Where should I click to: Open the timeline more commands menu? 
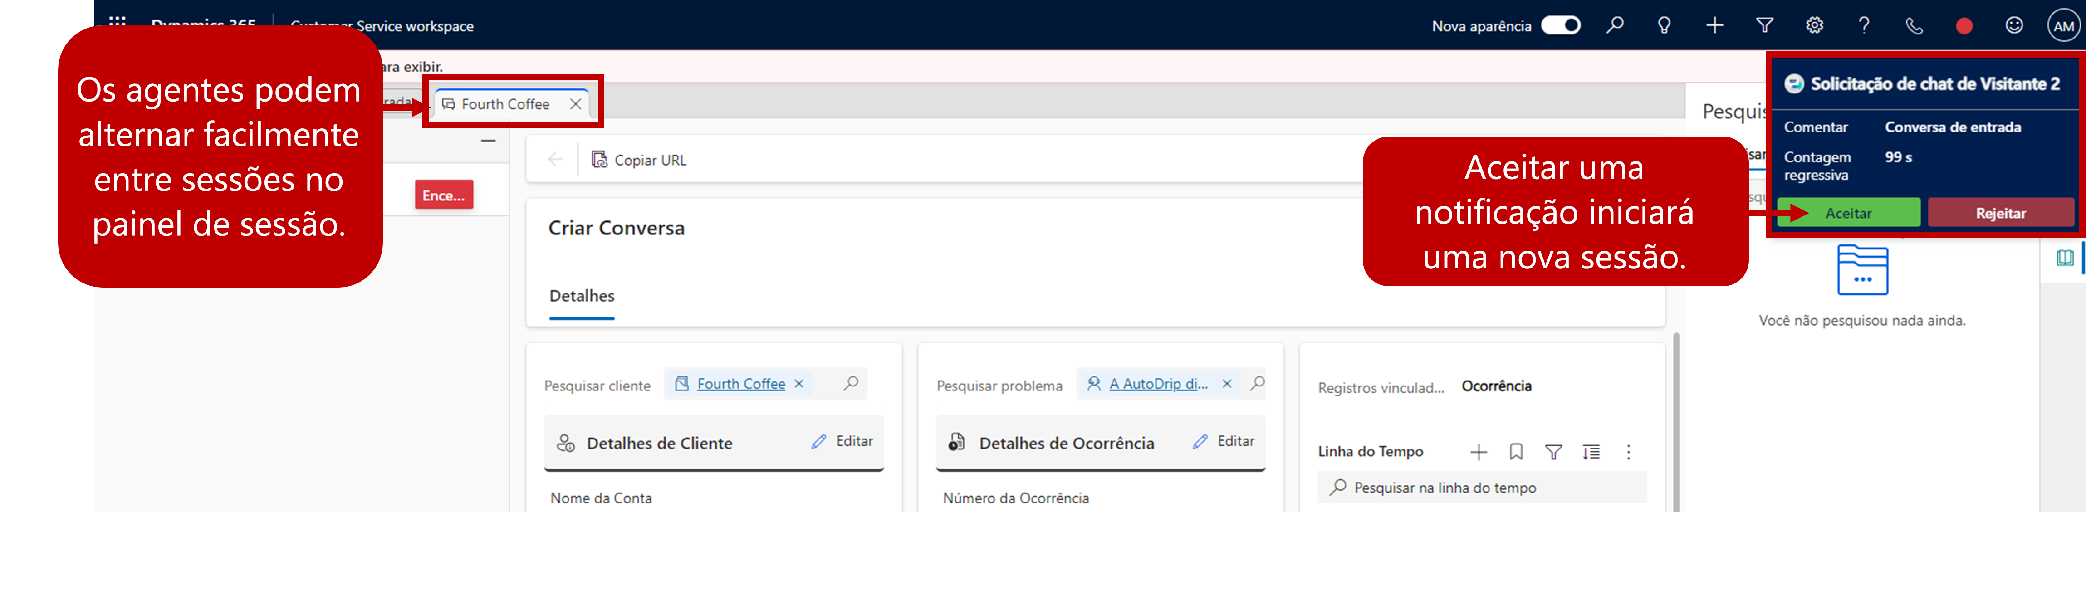click(x=1629, y=452)
